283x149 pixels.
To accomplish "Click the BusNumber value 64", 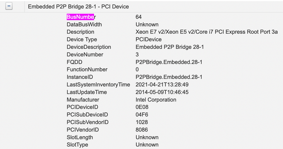I will [x=139, y=17].
